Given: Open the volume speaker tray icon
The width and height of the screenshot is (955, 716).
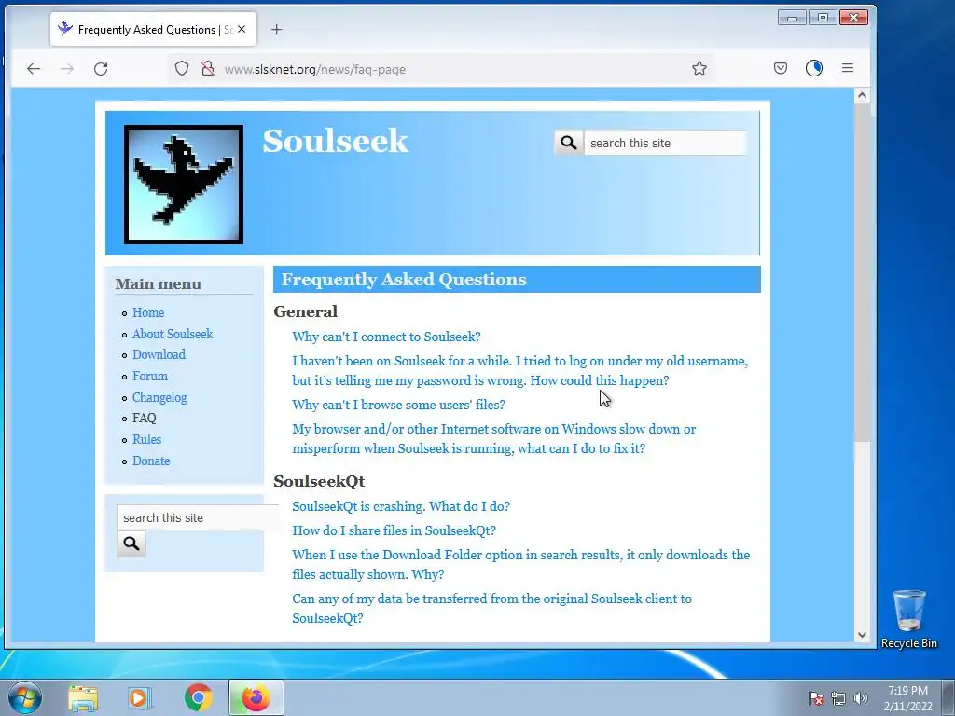Looking at the screenshot, I should pos(860,698).
